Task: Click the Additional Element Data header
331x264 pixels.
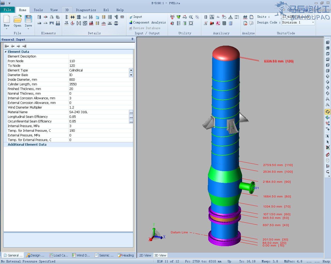Action: tap(27, 145)
